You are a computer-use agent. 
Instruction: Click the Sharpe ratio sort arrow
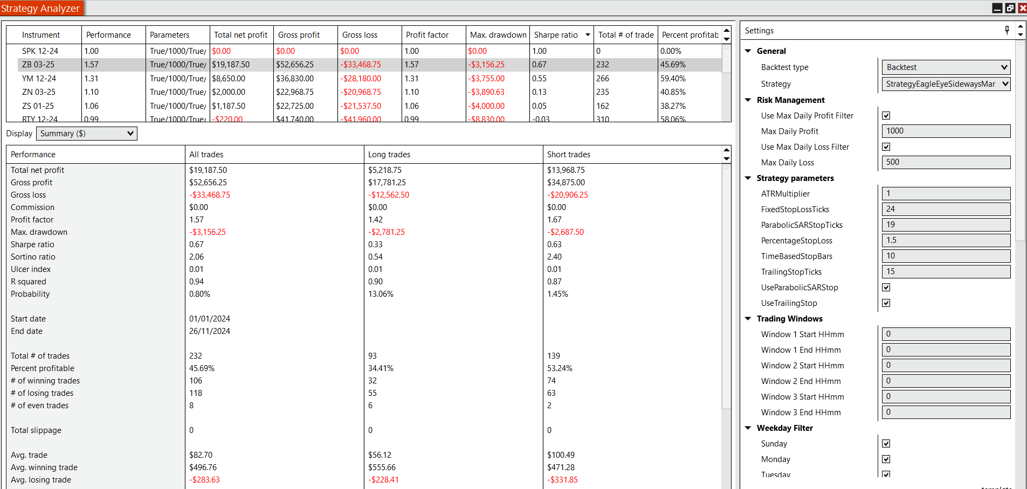588,35
